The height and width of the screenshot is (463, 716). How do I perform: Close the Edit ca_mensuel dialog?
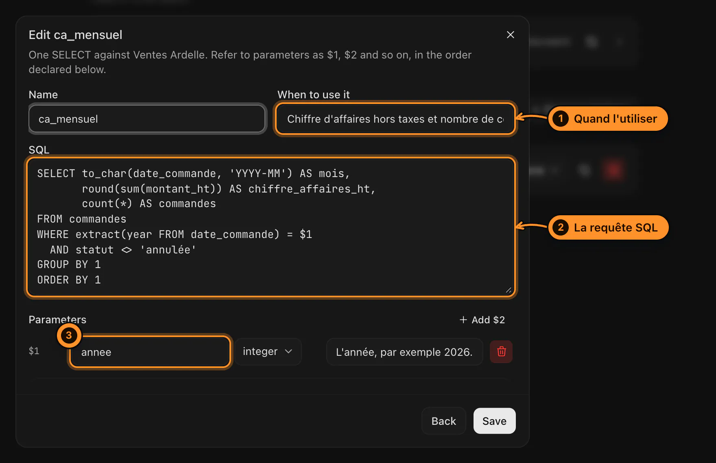pyautogui.click(x=511, y=35)
